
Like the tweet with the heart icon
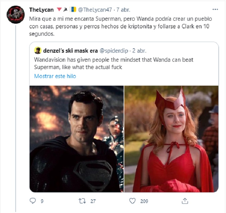[x=132, y=201]
